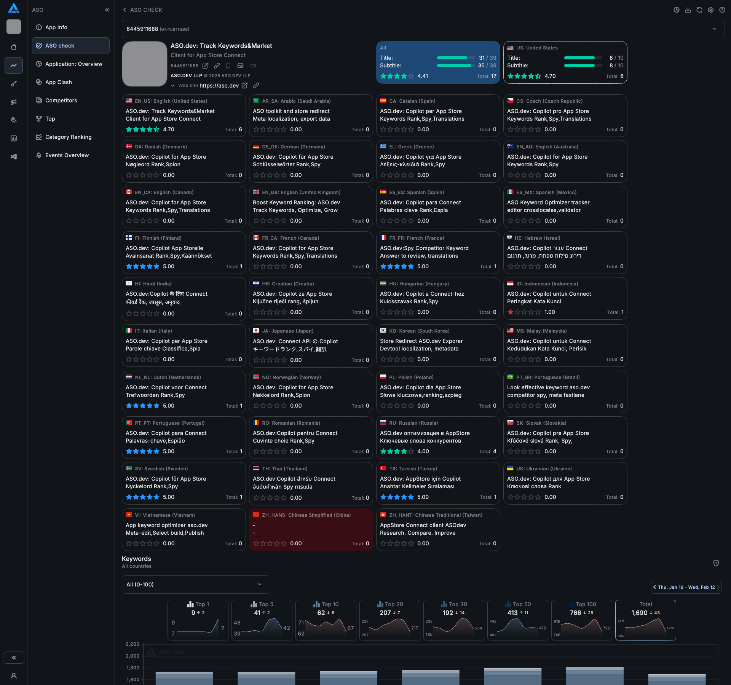Click the refresh sync icon
731x685 pixels.
click(699, 10)
